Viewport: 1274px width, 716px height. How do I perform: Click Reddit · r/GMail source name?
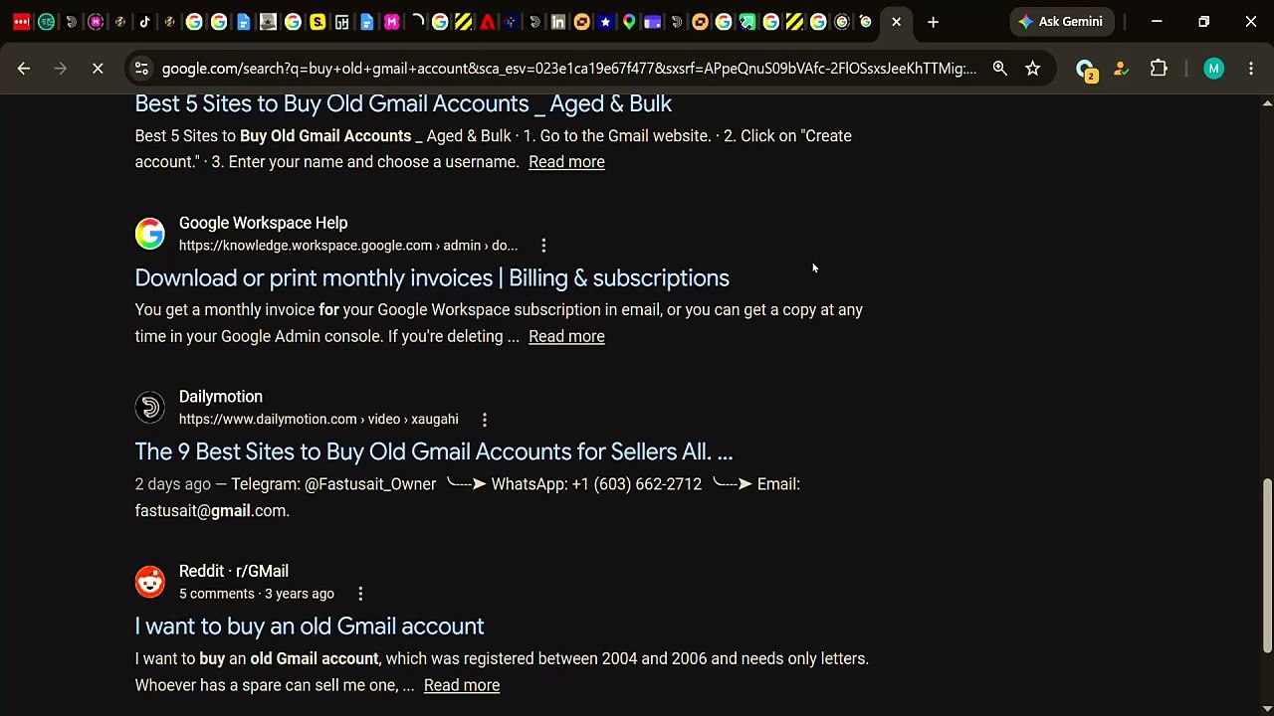point(234,571)
